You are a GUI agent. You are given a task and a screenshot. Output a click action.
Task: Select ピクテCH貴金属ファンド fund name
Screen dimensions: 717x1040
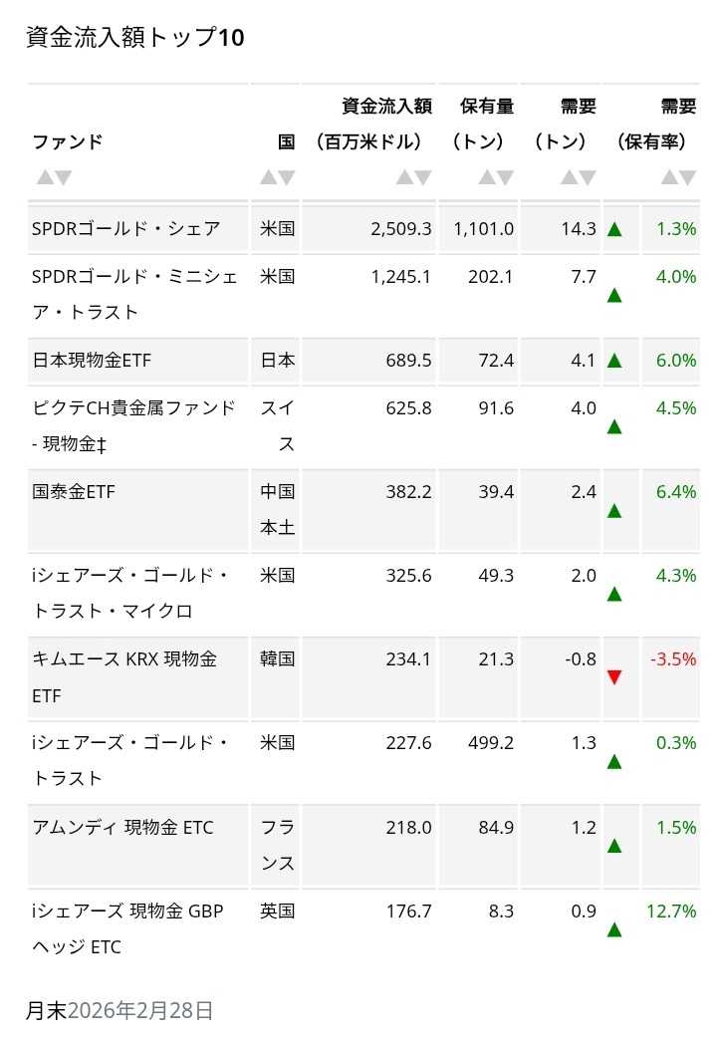coord(133,425)
